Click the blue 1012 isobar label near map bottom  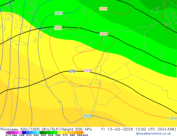click(x=88, y=116)
